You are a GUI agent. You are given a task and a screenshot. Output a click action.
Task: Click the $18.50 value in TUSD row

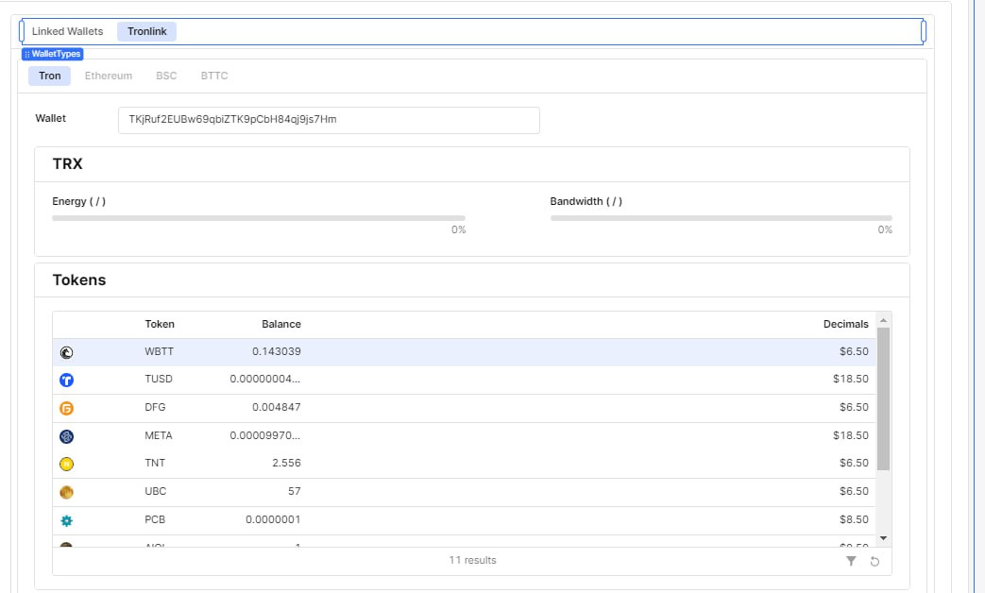(x=851, y=380)
